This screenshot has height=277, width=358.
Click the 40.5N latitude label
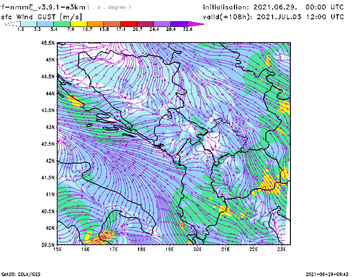[48, 212]
